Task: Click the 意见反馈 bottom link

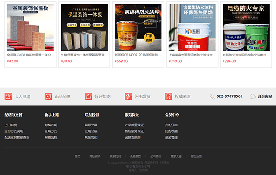Action: [196, 156]
